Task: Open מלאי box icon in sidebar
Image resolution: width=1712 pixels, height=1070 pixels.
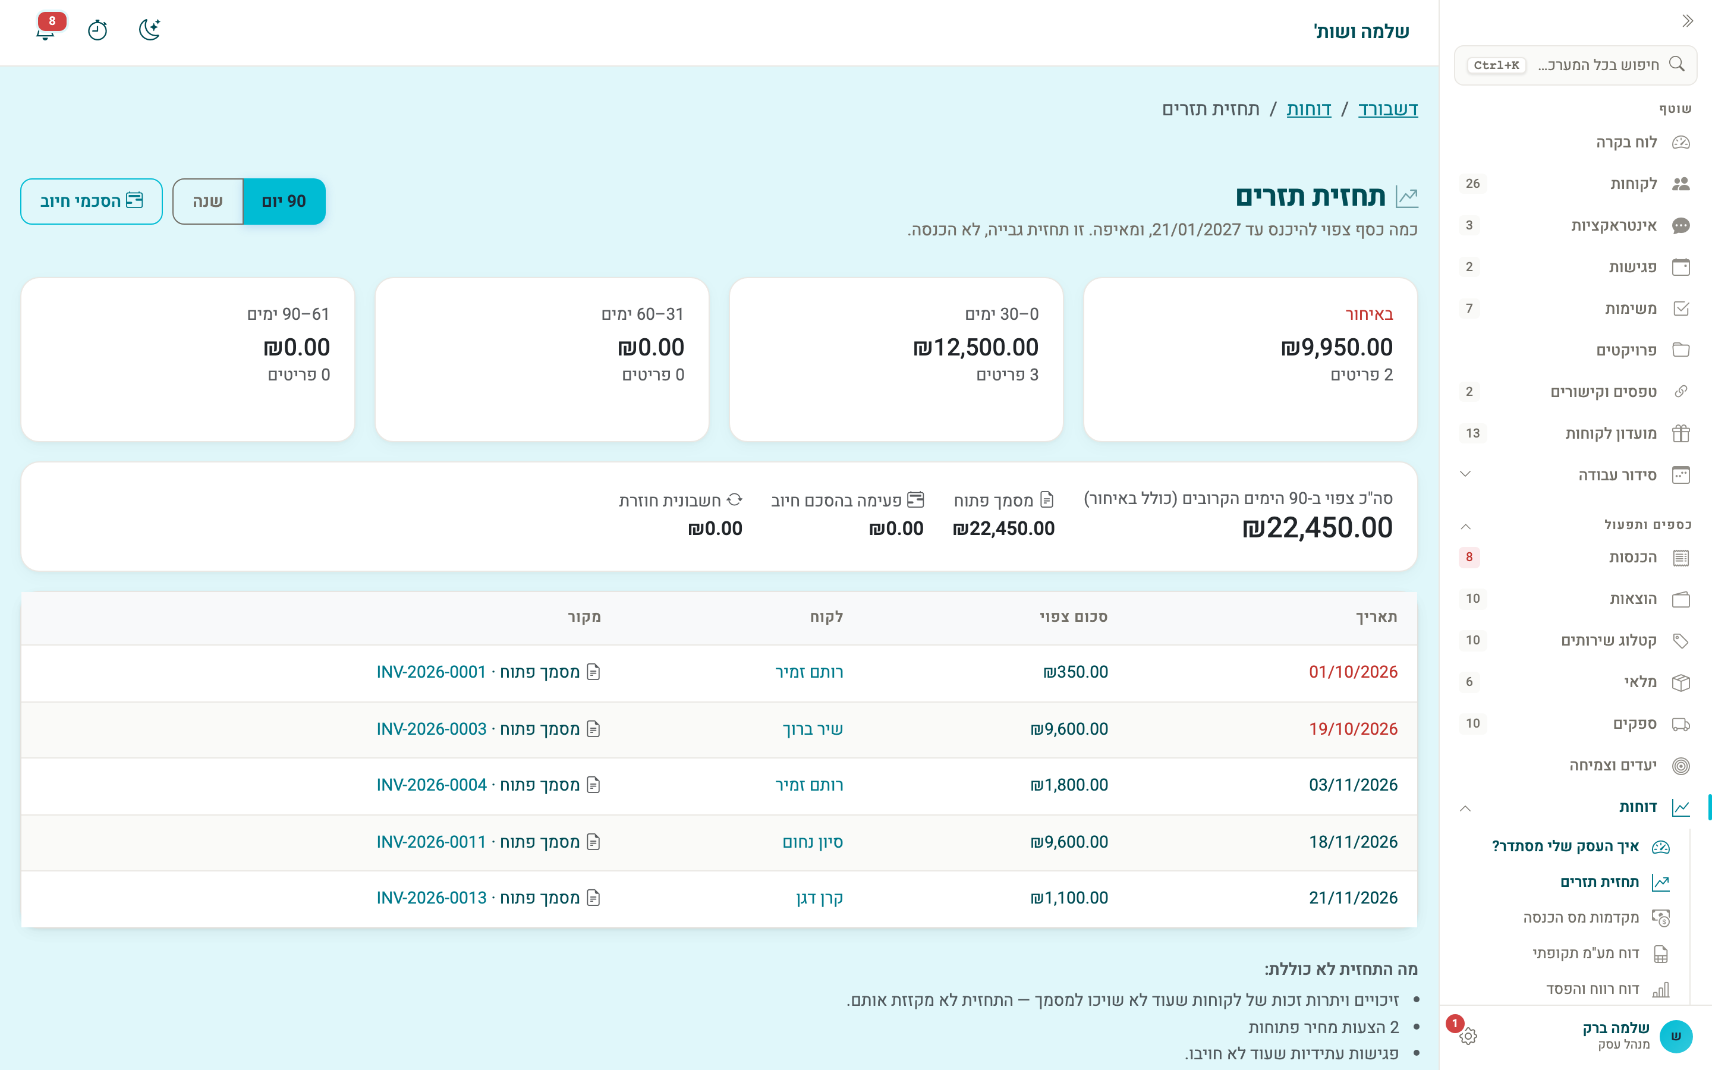Action: click(x=1681, y=682)
